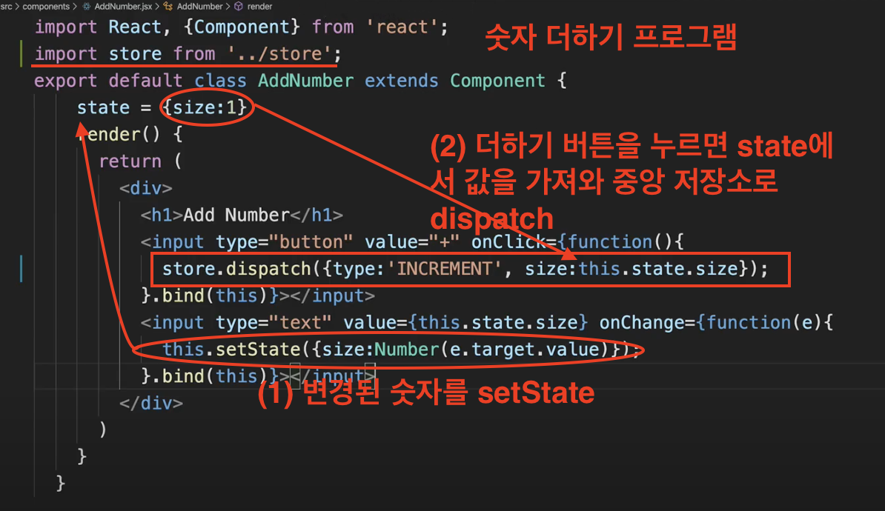Click the method cube icon before render

coord(239,6)
